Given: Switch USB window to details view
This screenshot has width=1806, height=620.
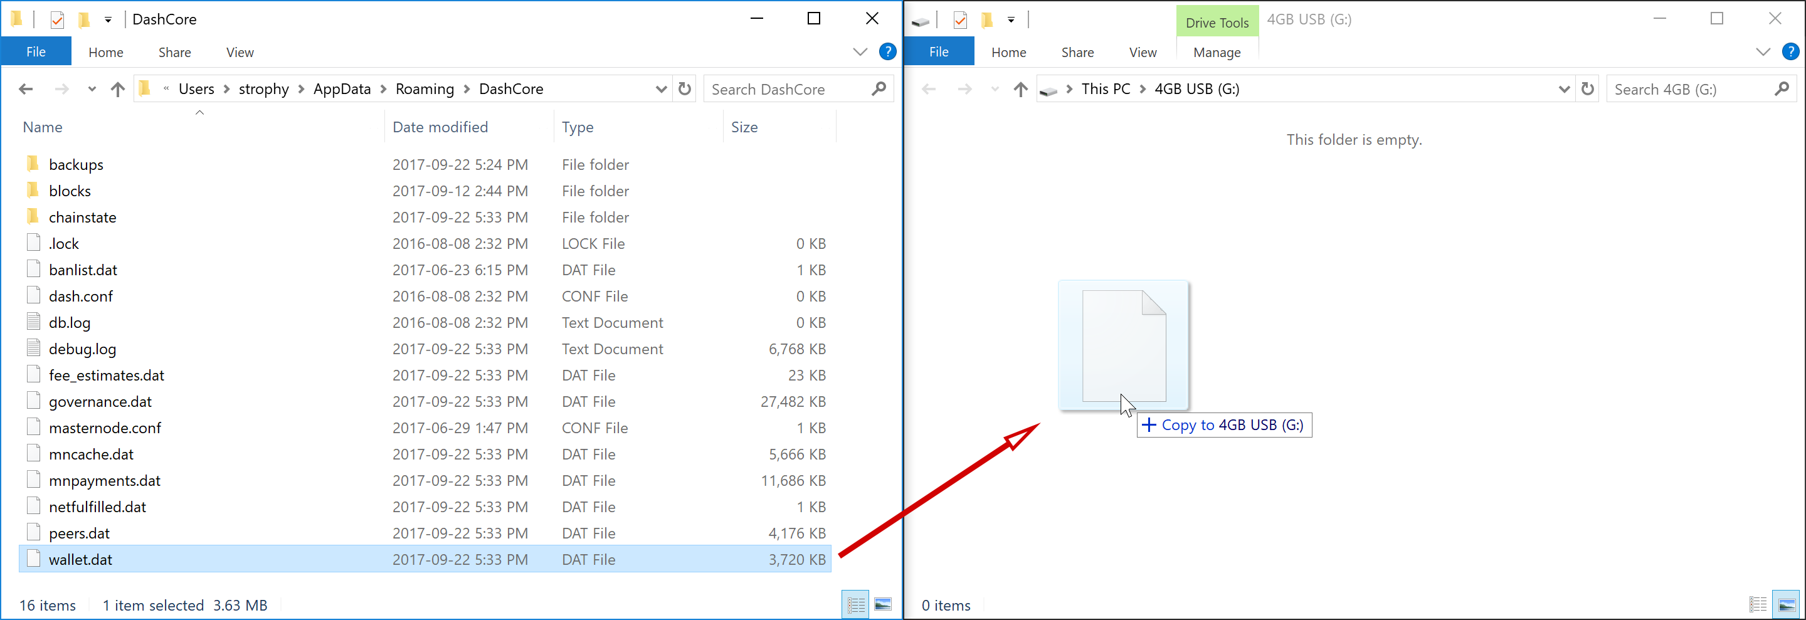Looking at the screenshot, I should [1758, 604].
